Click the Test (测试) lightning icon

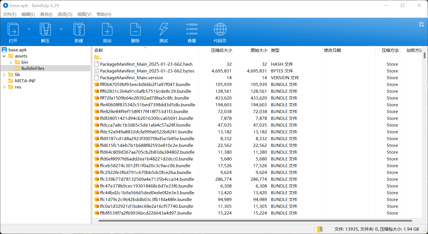(x=164, y=29)
